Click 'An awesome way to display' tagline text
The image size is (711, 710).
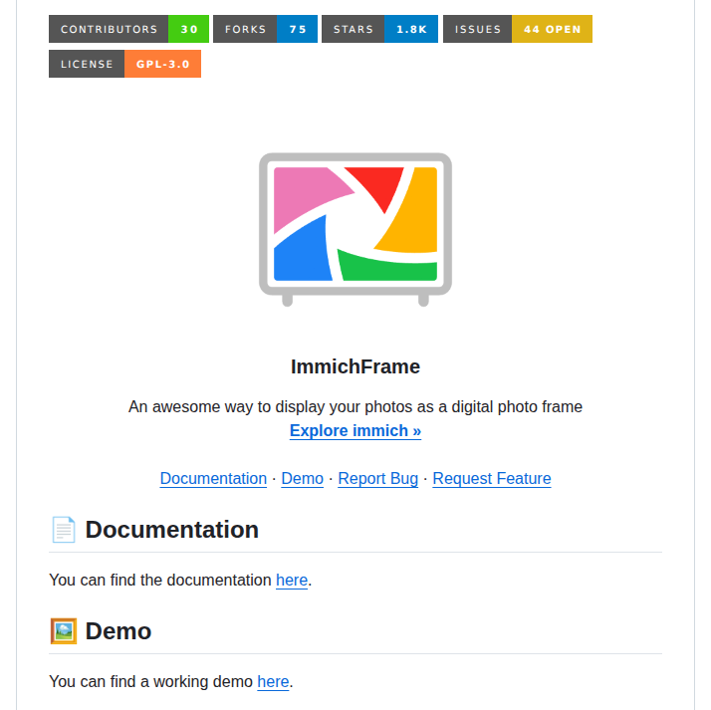click(355, 406)
